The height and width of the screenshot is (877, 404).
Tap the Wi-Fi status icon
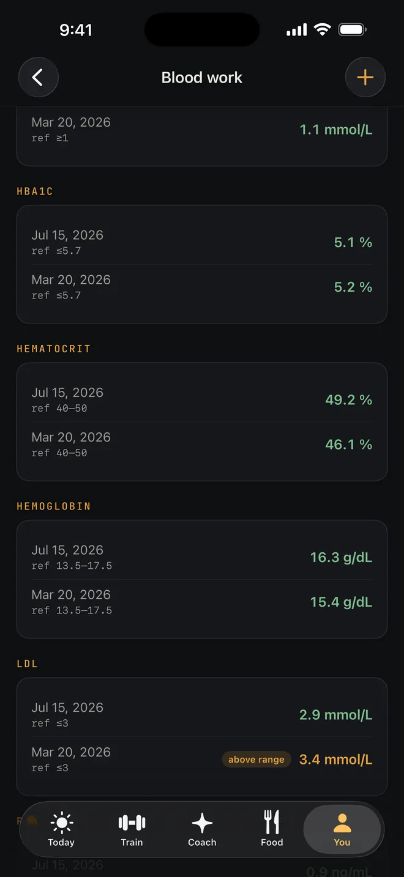pyautogui.click(x=322, y=29)
